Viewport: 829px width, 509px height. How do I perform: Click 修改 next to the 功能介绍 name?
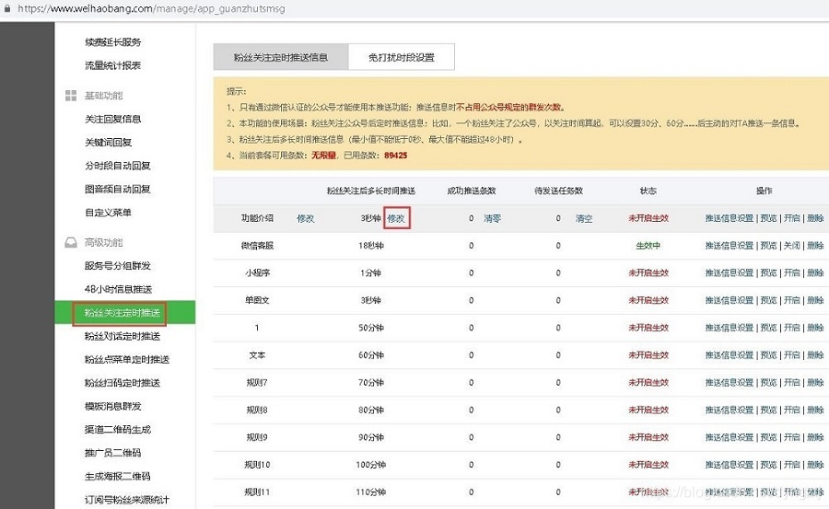[306, 218]
